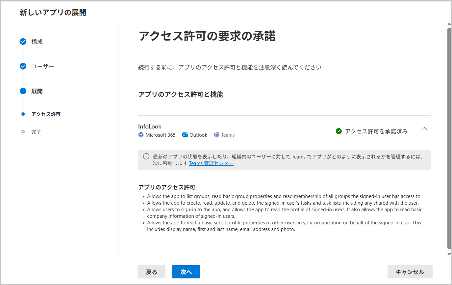Screen dimensions: 452x285
Task: Click the 展開 step circle icon
Action: click(23, 91)
